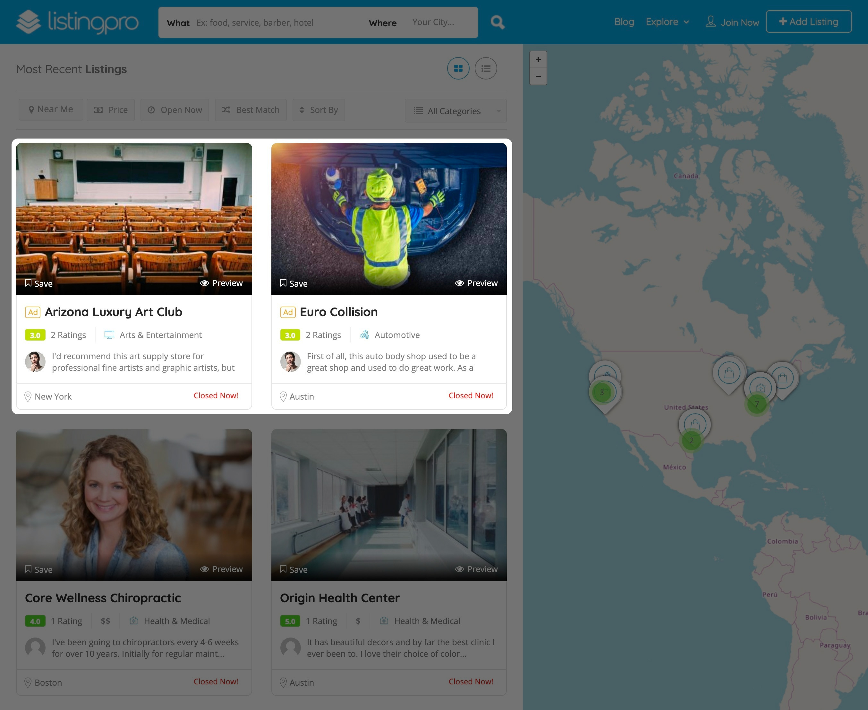This screenshot has width=868, height=710.
Task: Click the search magnifier icon
Action: click(497, 22)
